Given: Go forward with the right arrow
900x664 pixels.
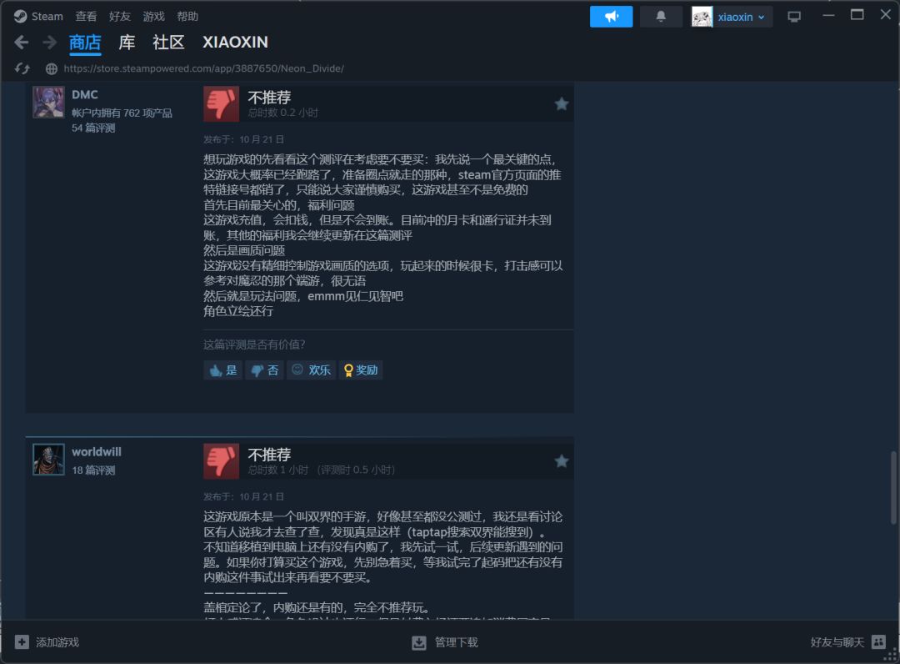Looking at the screenshot, I should (50, 42).
